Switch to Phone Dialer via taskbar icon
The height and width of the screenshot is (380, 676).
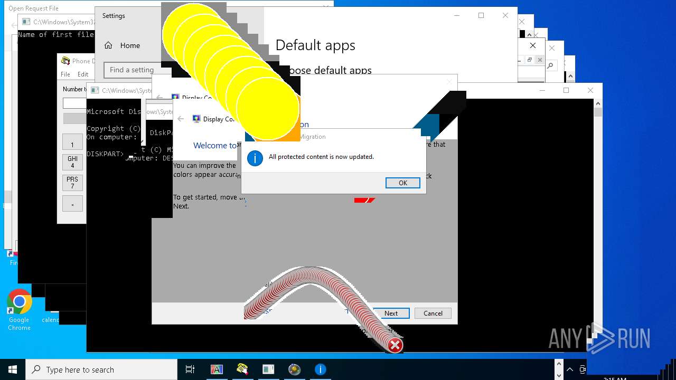242,369
